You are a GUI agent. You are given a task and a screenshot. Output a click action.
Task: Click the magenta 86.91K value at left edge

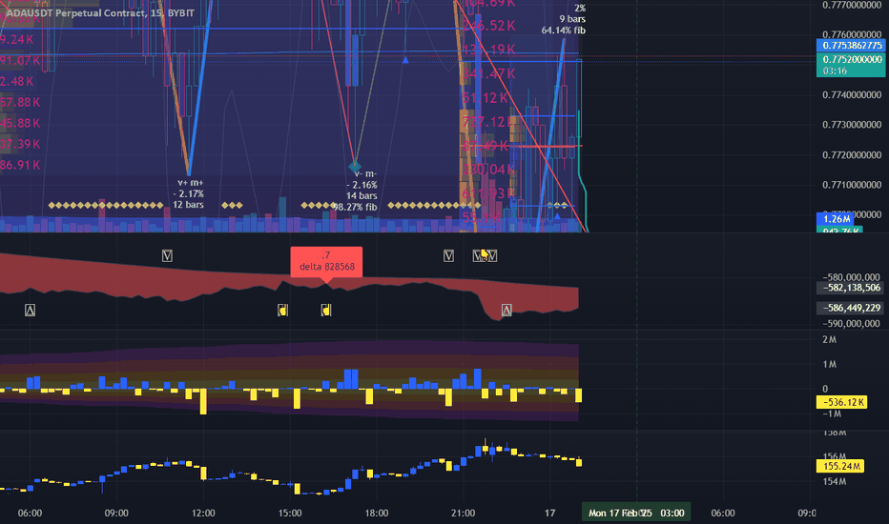[20, 165]
